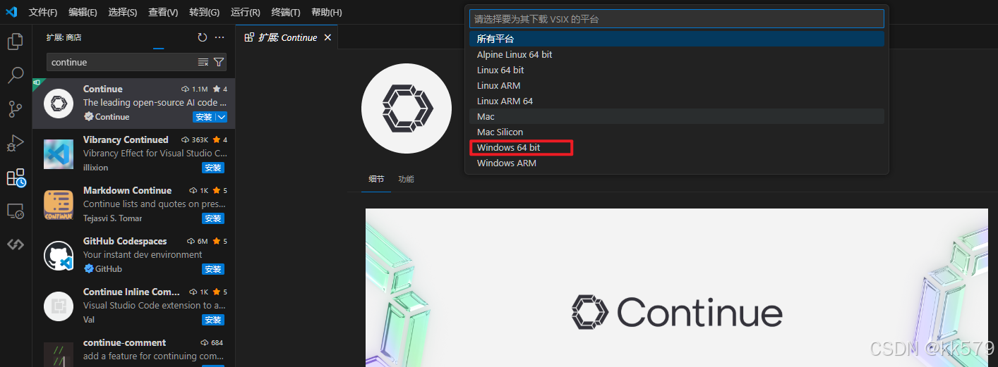
Task: Click the Vibrancy Continued title
Action: pyautogui.click(x=126, y=139)
